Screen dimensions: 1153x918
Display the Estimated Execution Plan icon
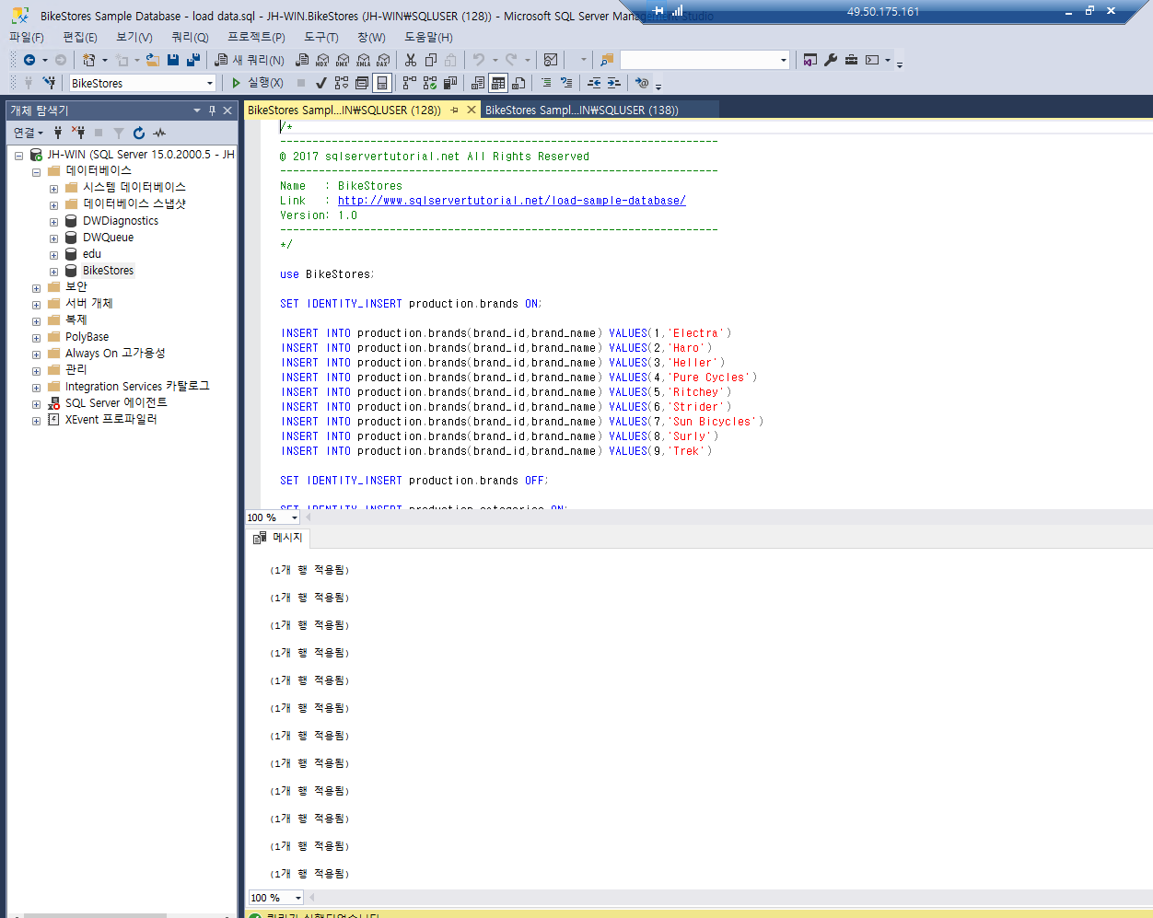coord(342,83)
